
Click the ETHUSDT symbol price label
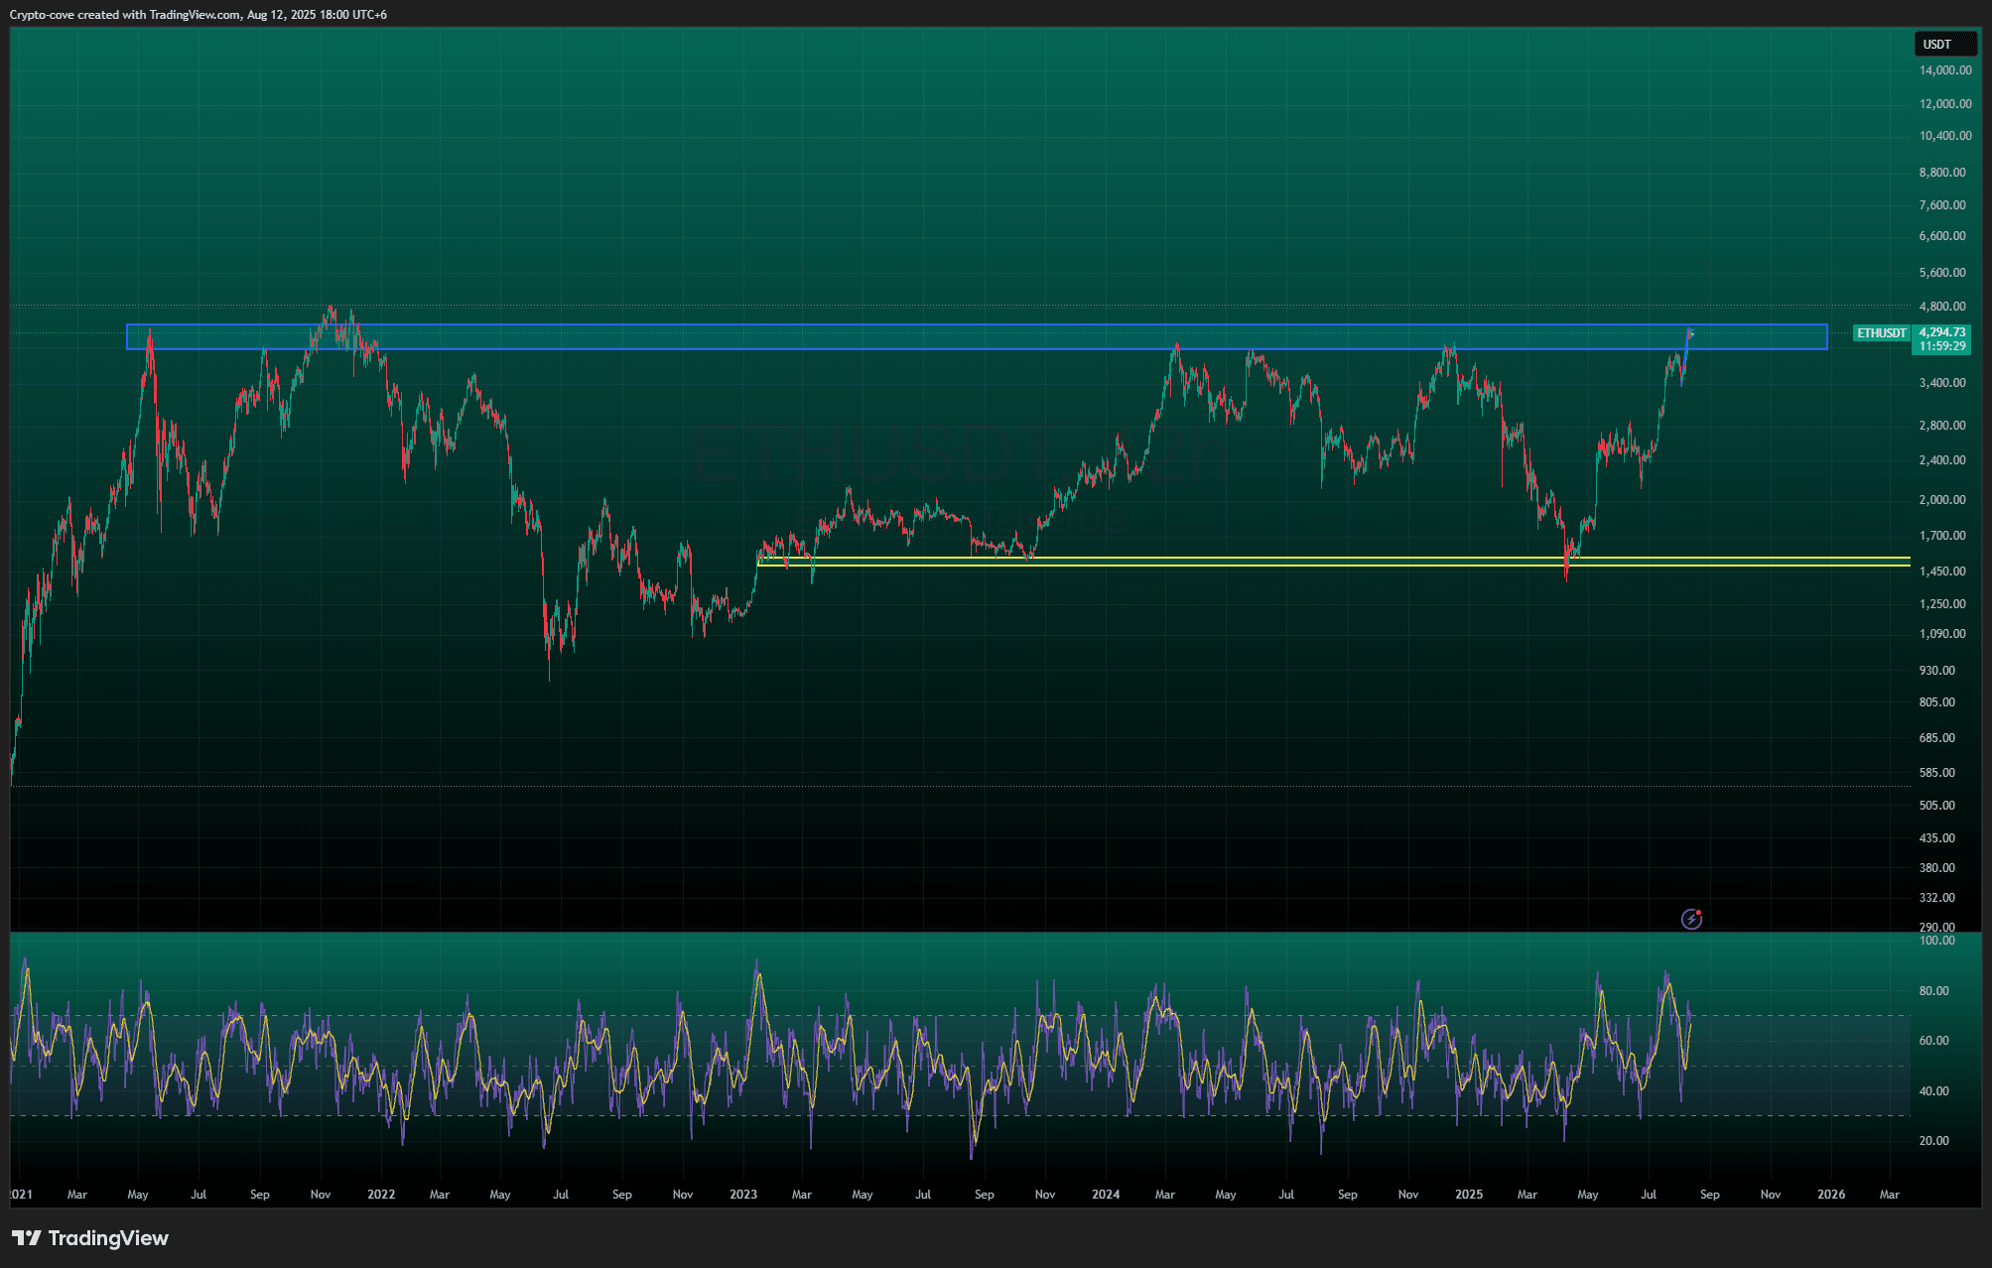1882,333
